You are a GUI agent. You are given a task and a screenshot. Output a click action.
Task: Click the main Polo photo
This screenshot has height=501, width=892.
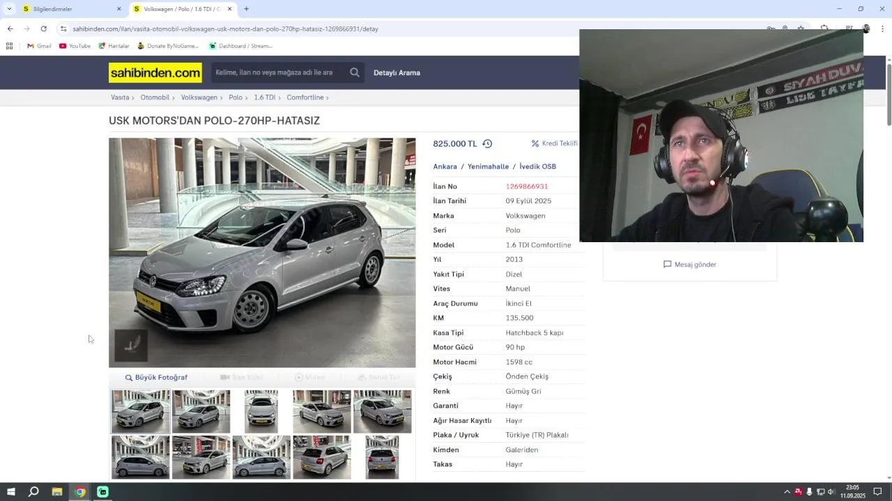(x=262, y=253)
